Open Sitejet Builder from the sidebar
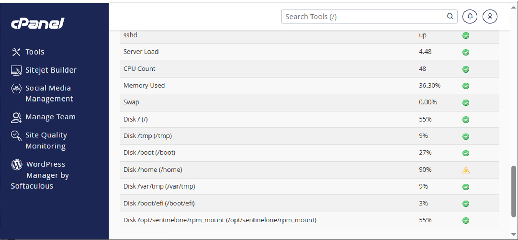This screenshot has width=518, height=240. (51, 70)
